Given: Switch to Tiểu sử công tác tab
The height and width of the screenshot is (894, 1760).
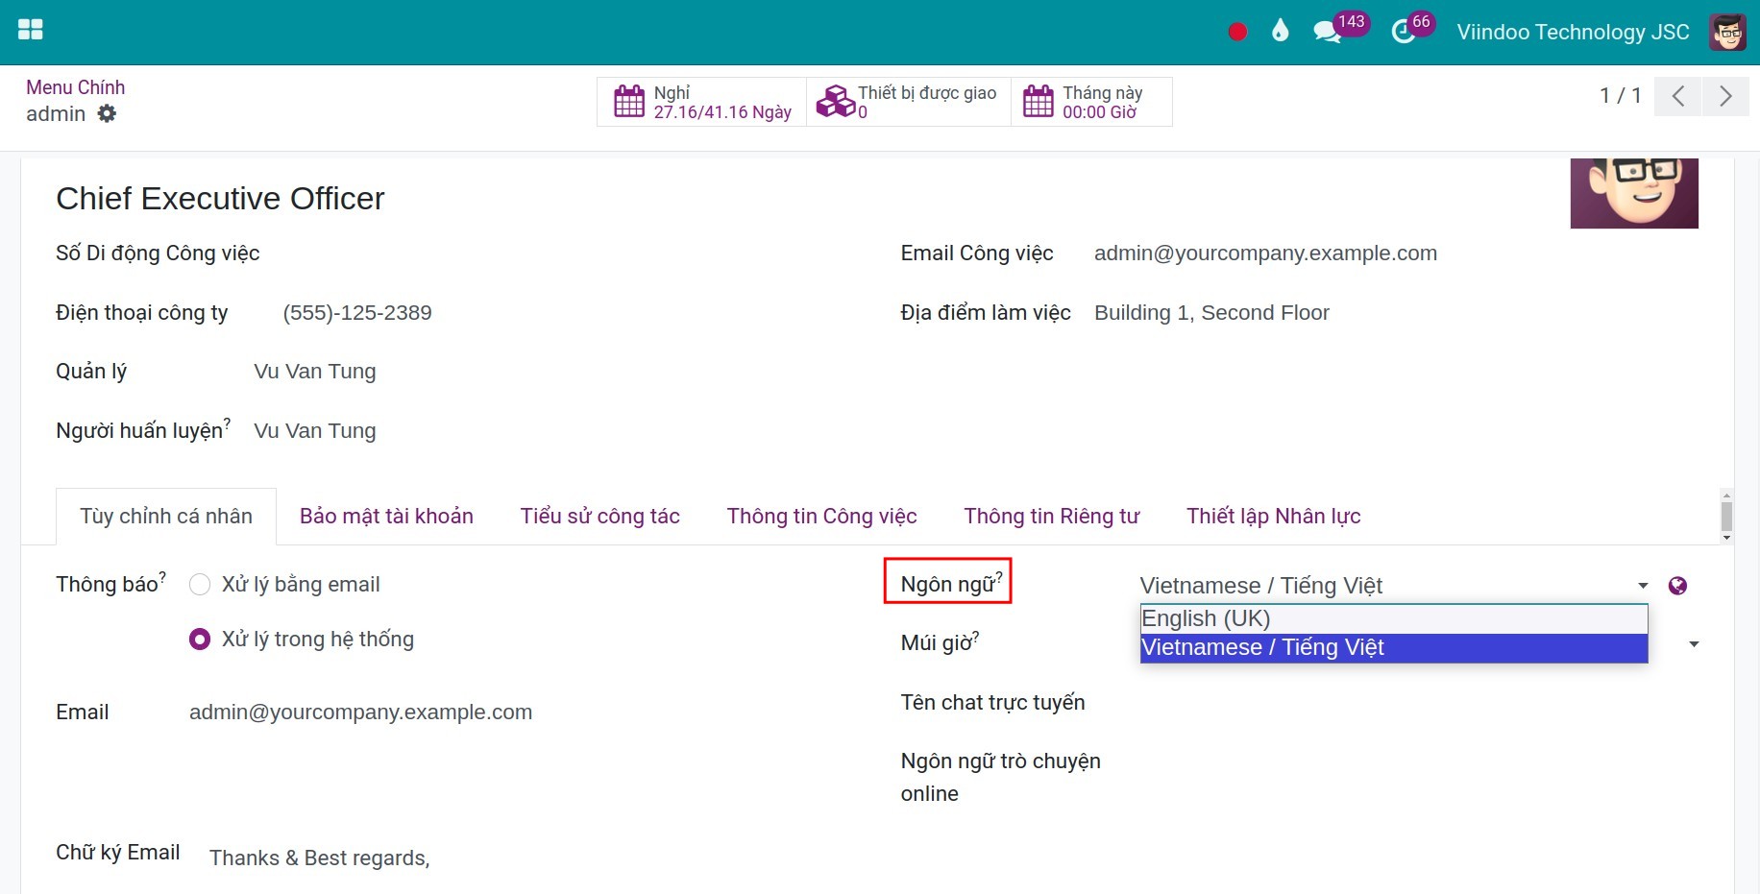Looking at the screenshot, I should [x=600, y=517].
